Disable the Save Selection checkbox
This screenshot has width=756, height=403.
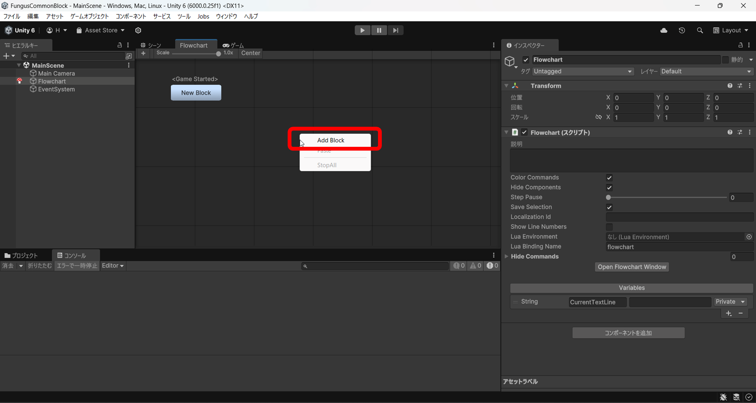609,207
